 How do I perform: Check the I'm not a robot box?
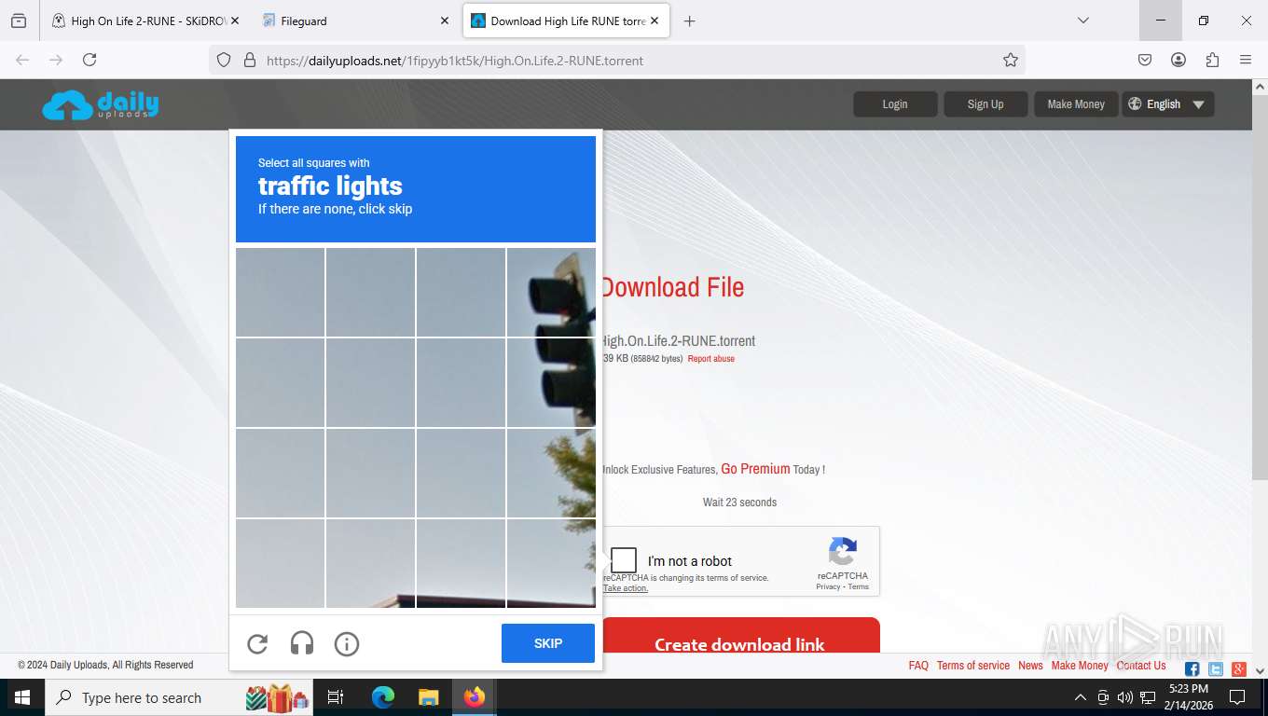tap(624, 560)
